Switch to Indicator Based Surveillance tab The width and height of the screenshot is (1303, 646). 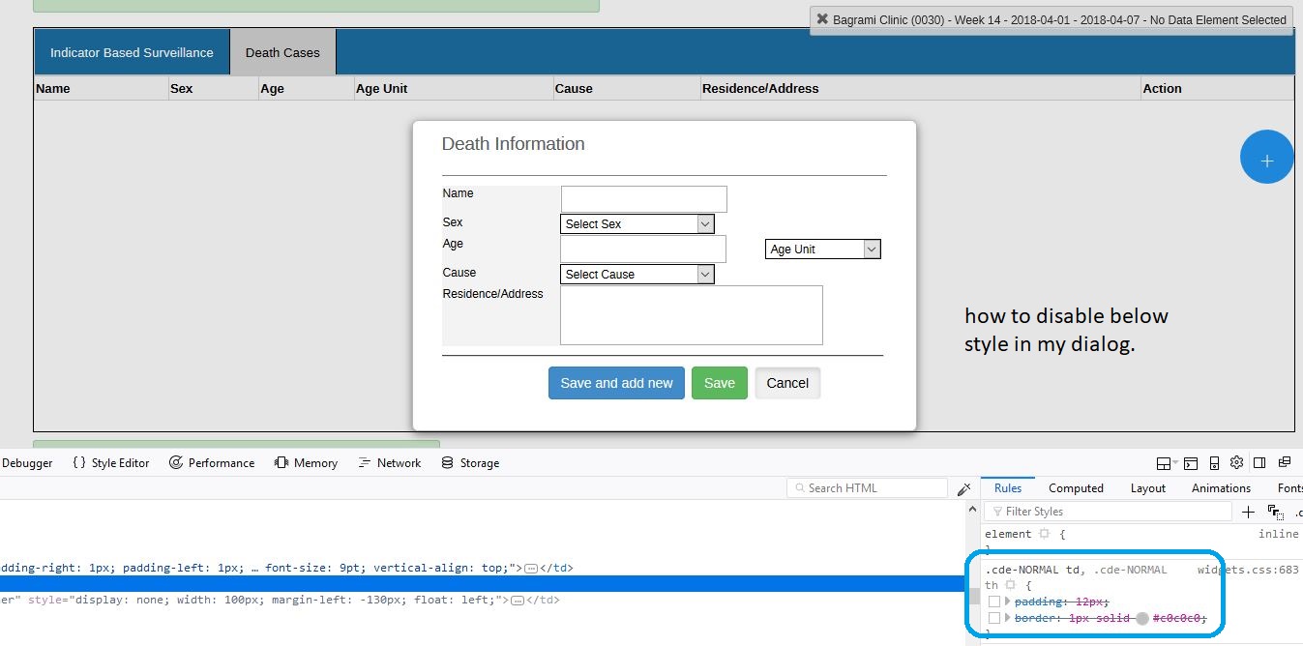click(x=131, y=53)
